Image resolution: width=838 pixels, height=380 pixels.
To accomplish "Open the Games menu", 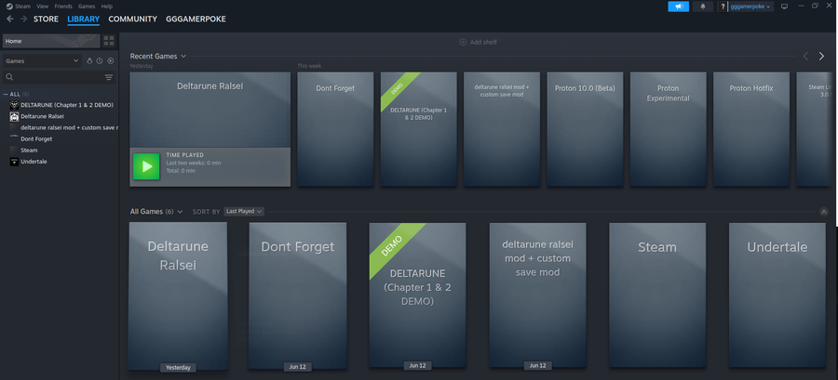I will 87,7.
